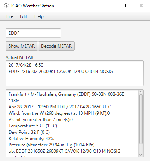Open the Edit menu
150x161 pixels.
24,16
